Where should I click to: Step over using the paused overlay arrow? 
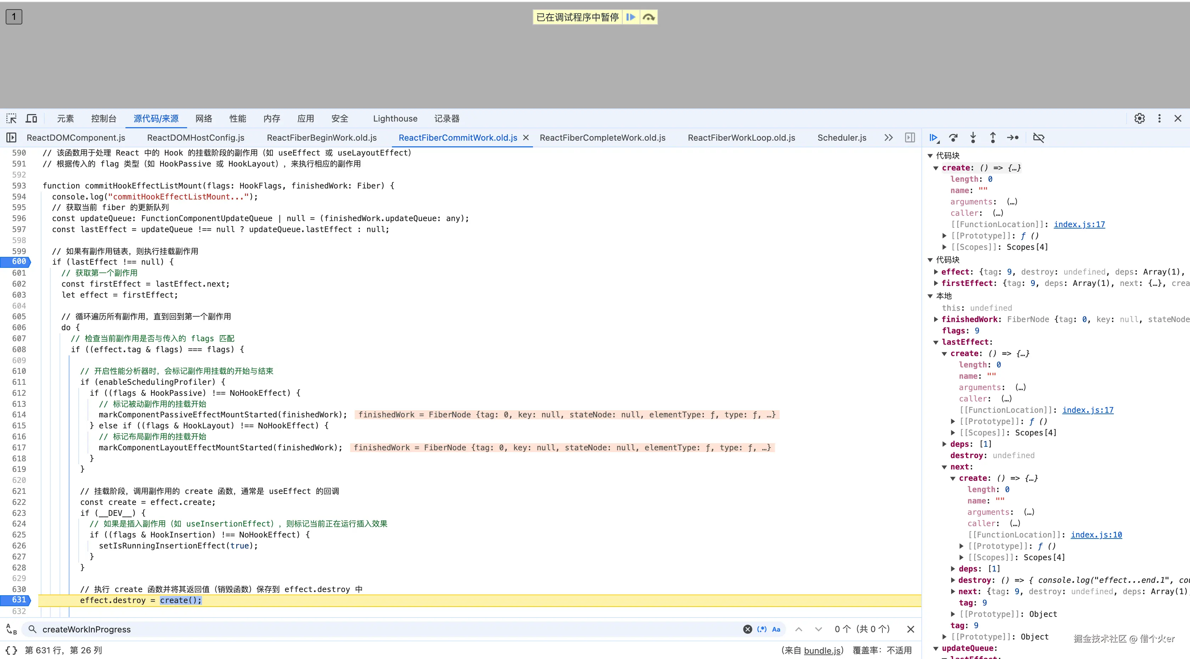649,17
